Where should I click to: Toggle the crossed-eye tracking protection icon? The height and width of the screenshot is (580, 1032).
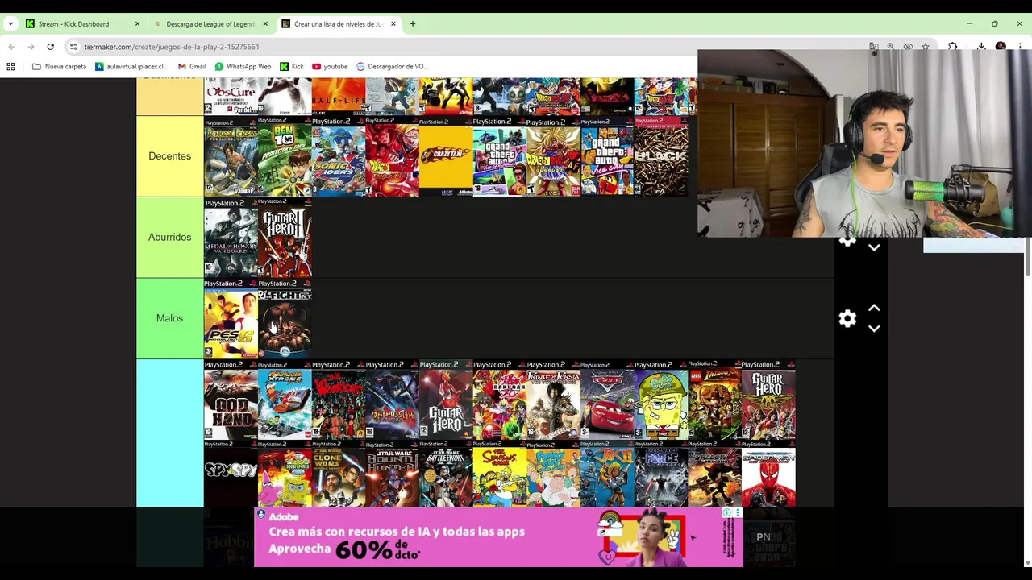(x=909, y=47)
